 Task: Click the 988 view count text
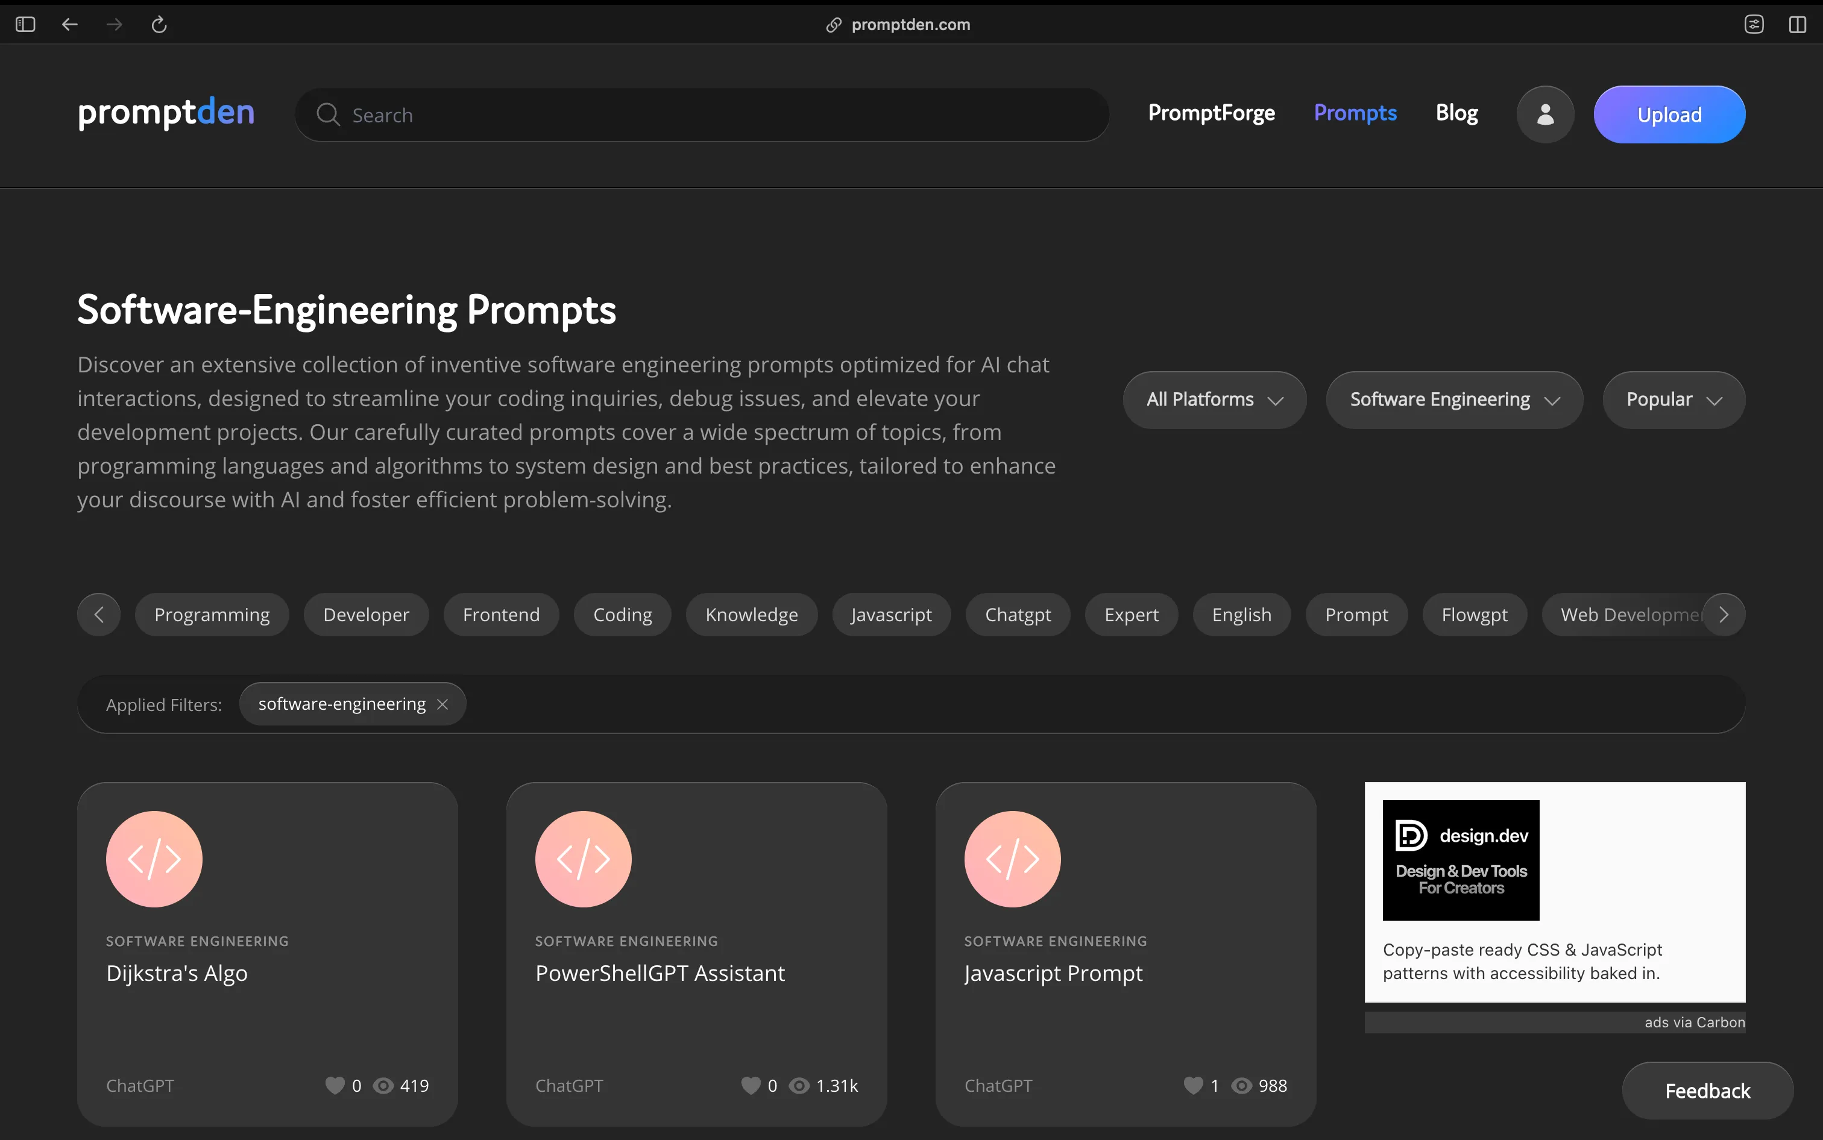[x=1273, y=1085]
